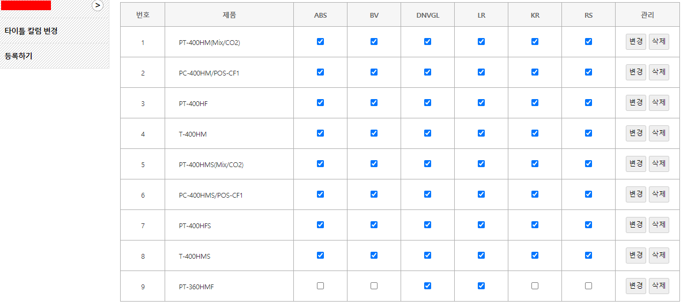
Task: Delete PC-400HM/POS-CF1 with 삭제 button
Action: pos(659,72)
